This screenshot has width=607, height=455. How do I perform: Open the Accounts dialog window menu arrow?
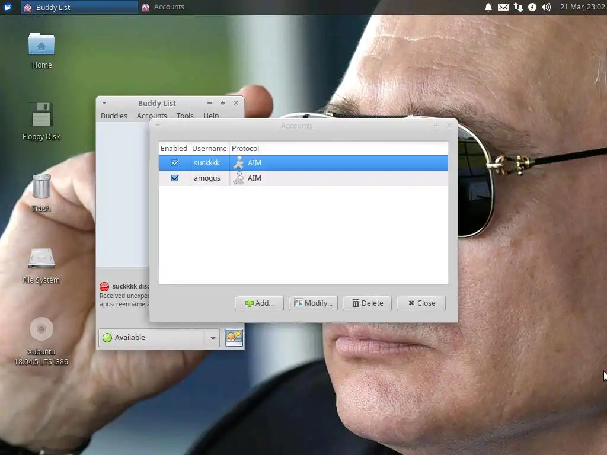158,126
